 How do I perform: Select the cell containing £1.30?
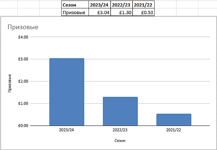(x=122, y=12)
